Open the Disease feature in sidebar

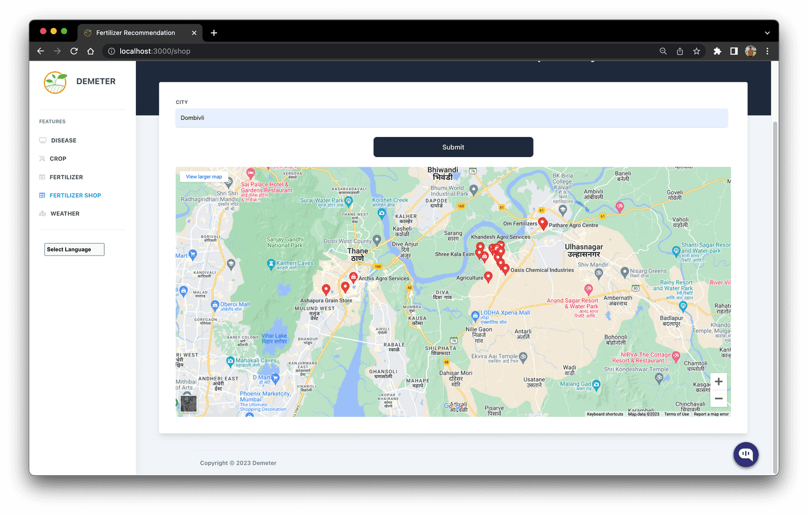point(63,140)
